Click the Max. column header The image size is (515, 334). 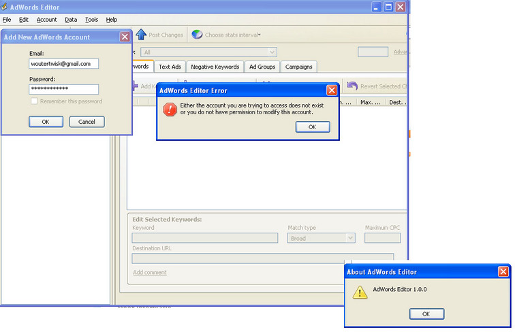click(x=371, y=102)
